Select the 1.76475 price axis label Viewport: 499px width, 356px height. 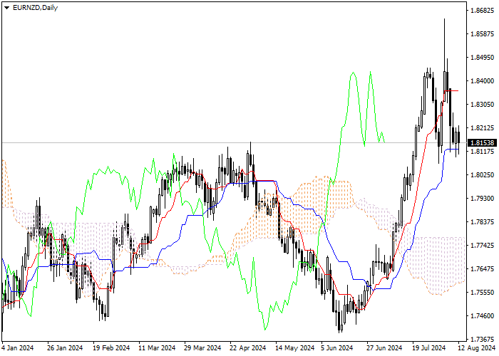[483, 269]
